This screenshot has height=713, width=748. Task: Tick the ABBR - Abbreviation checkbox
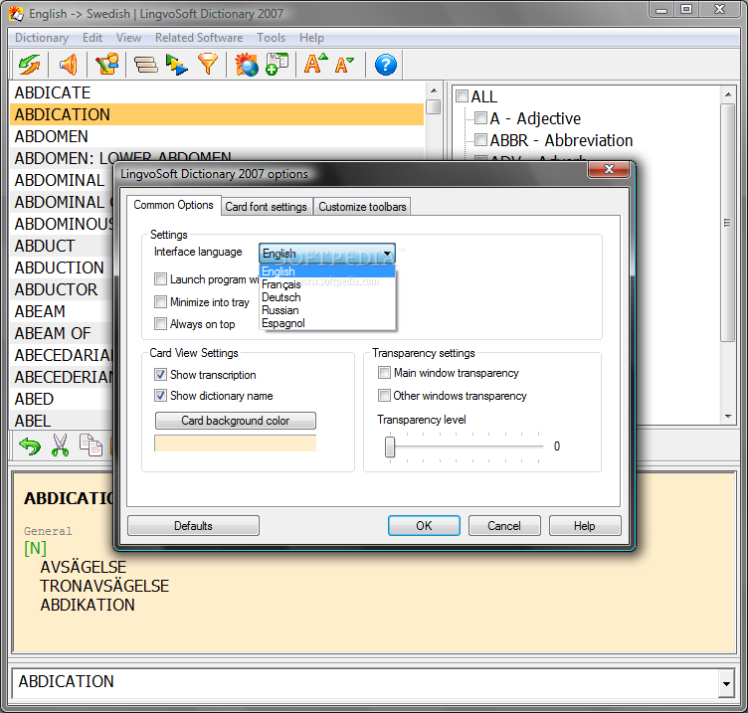(x=480, y=140)
